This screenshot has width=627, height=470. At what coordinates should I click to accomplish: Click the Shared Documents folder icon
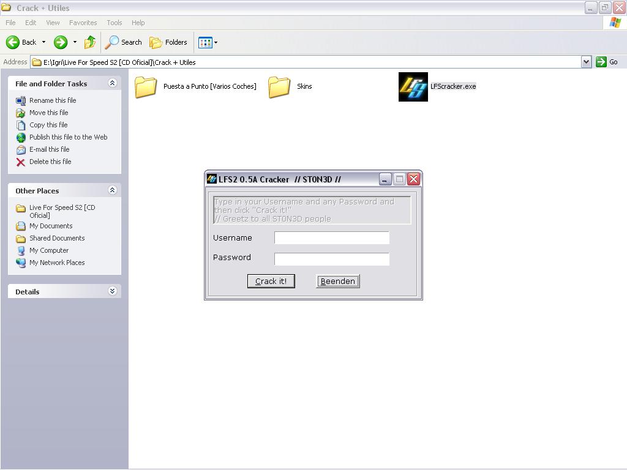(21, 239)
